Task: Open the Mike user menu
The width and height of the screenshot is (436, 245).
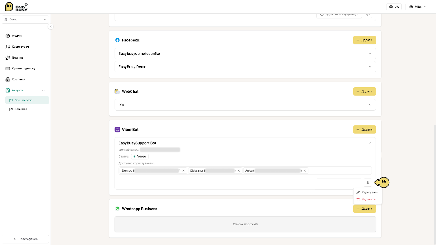Action: tap(418, 7)
